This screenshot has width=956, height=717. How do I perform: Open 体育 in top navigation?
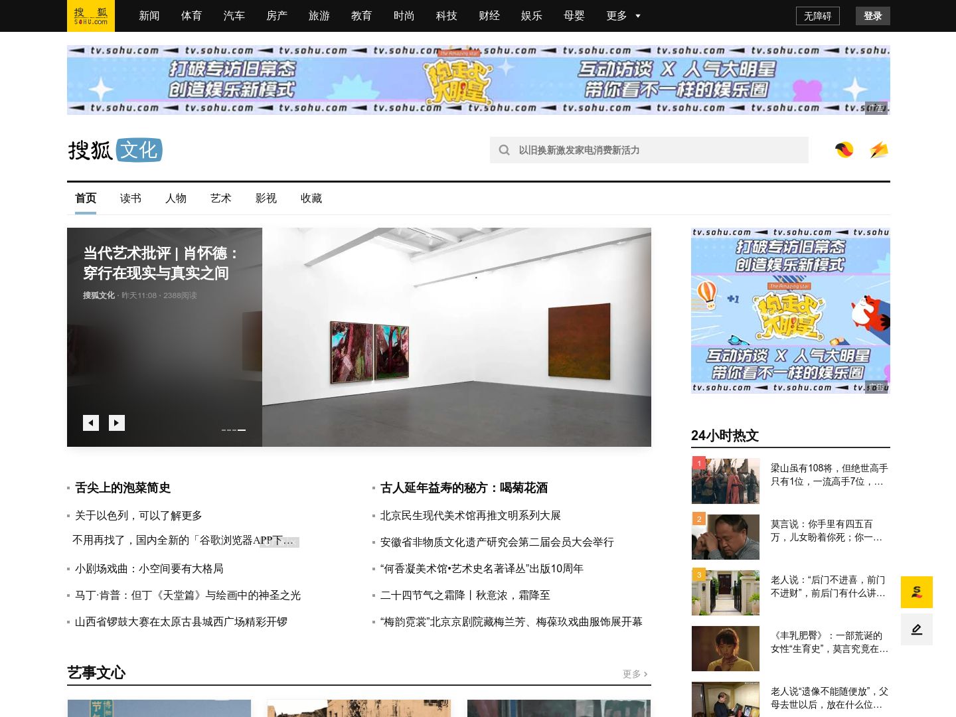(192, 16)
